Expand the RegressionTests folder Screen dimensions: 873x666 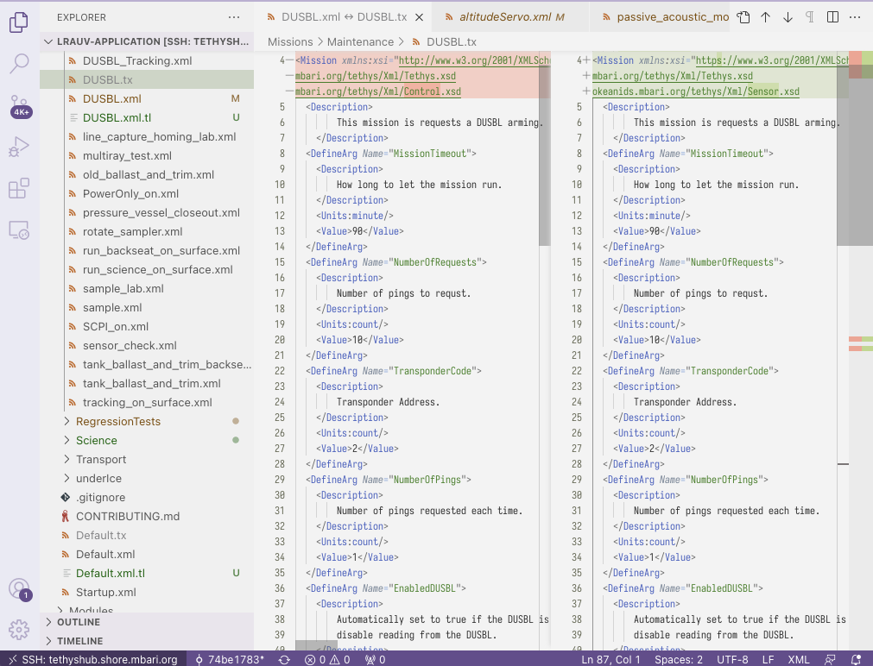117,422
